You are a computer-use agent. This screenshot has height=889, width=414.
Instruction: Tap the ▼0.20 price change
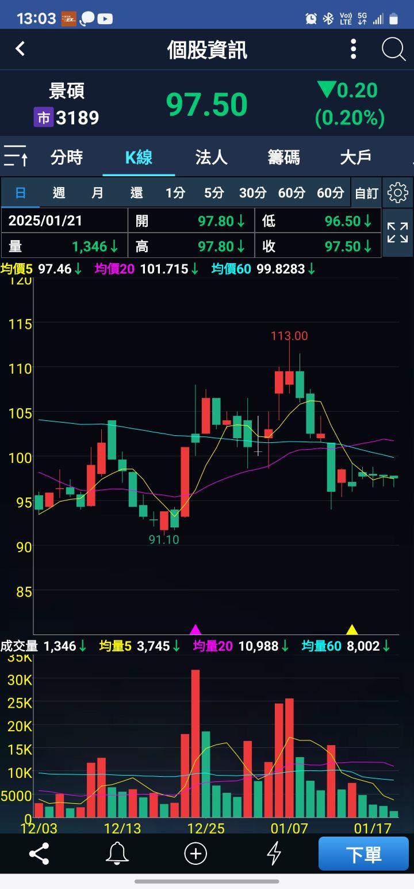pyautogui.click(x=347, y=90)
